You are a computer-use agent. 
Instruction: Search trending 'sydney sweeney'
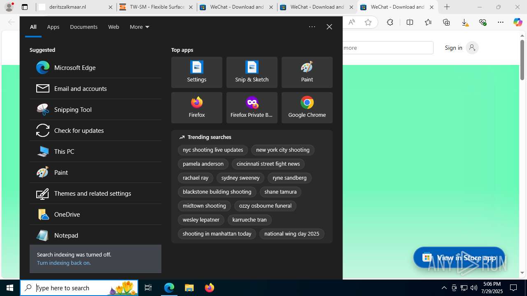(x=240, y=178)
